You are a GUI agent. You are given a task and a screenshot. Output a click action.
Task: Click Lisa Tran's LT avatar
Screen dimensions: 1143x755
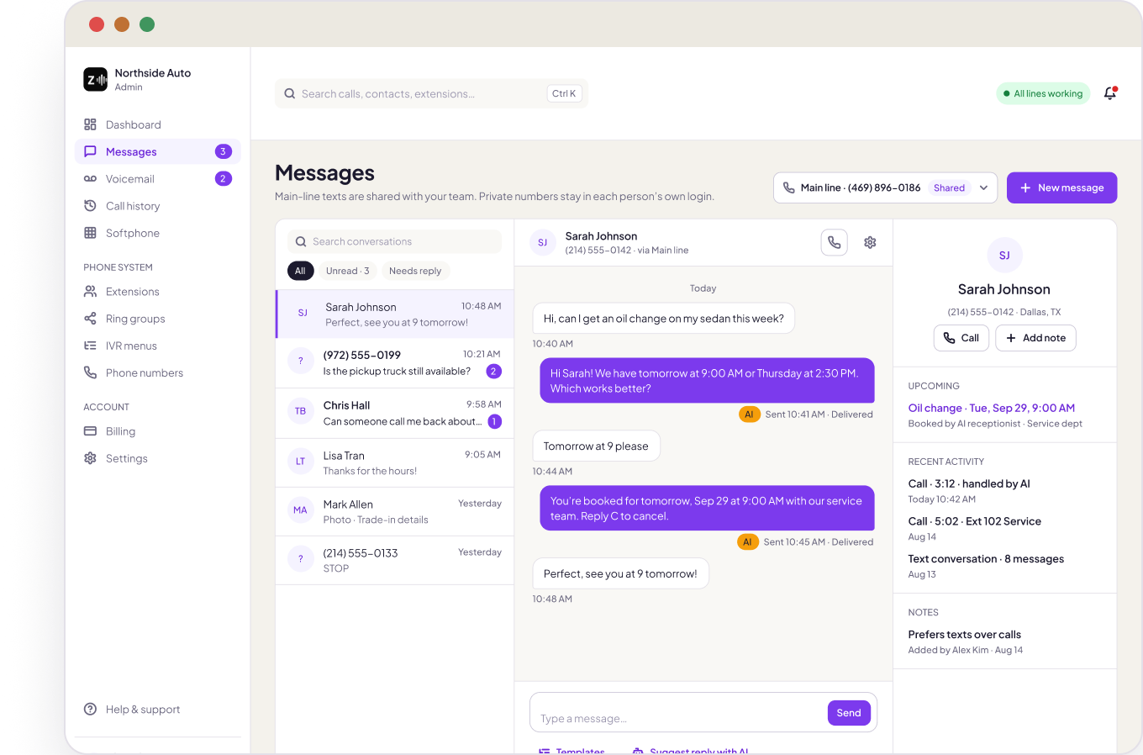pyautogui.click(x=300, y=461)
